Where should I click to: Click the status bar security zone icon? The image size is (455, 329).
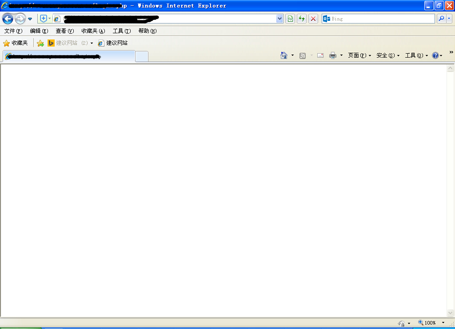tap(402, 323)
